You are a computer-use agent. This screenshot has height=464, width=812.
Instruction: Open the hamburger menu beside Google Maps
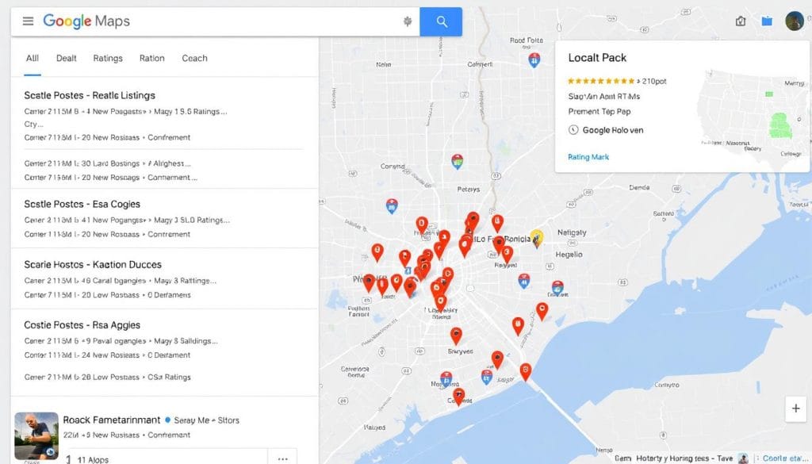[x=28, y=21]
